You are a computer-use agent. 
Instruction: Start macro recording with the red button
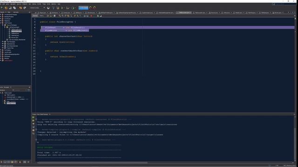(91, 16)
